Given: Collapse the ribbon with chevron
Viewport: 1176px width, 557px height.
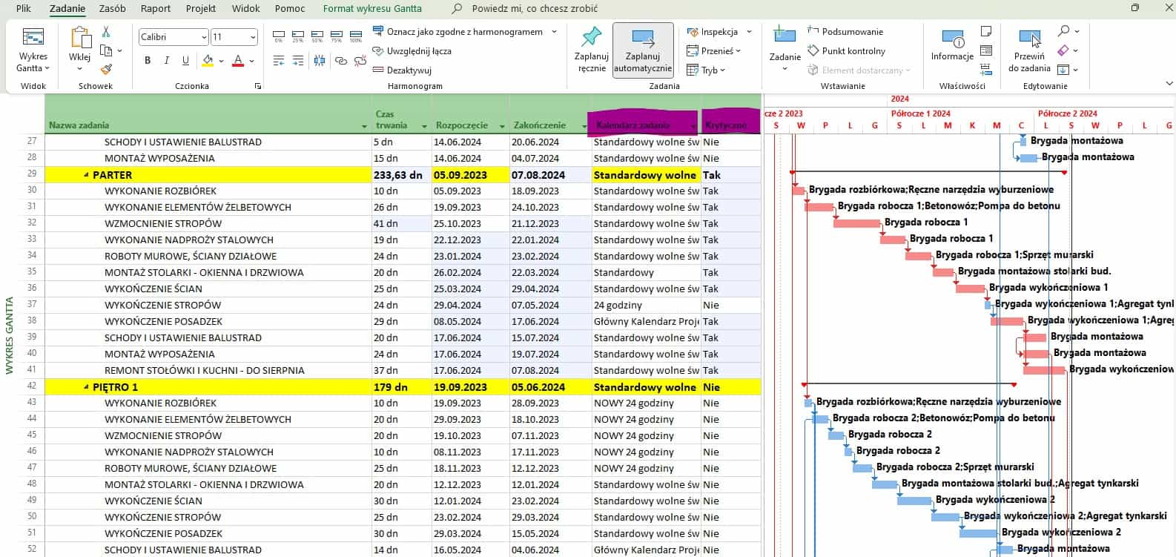Looking at the screenshot, I should click(1169, 84).
